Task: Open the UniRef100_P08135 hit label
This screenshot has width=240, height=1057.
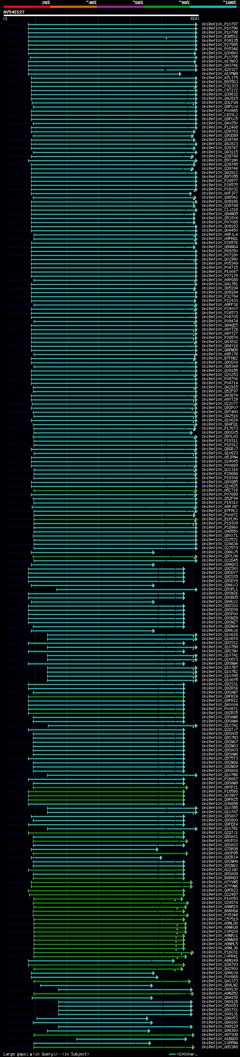Action: tap(220, 40)
